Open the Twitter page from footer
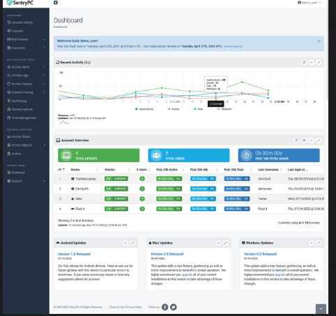 pos(174,307)
